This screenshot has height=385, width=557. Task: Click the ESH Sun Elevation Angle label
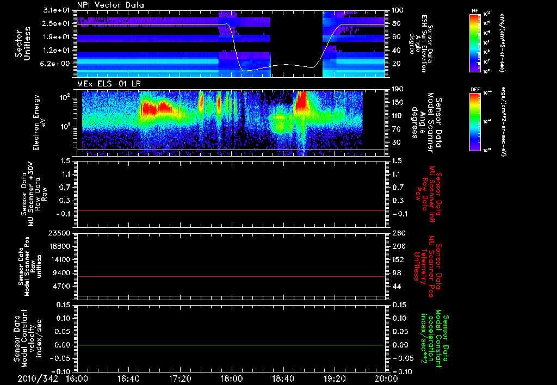pyautogui.click(x=422, y=44)
